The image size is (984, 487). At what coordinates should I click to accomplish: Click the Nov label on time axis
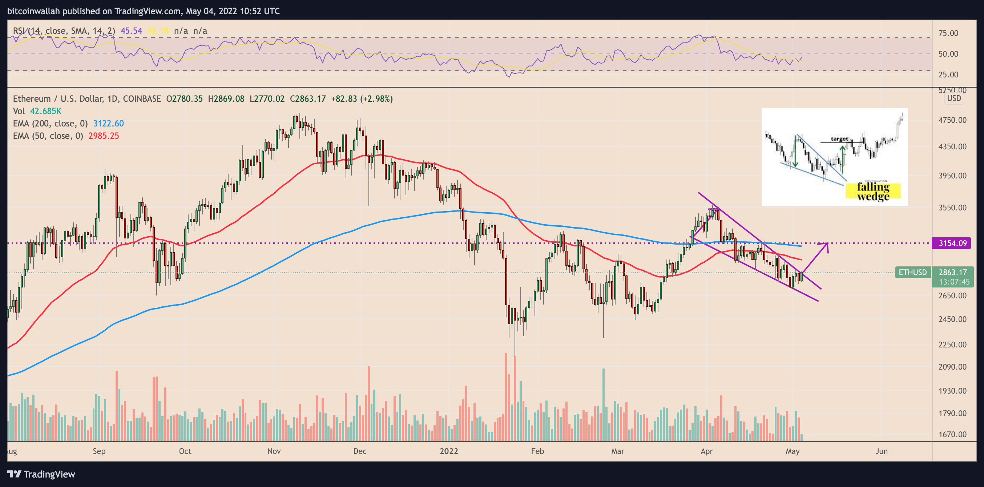coord(274,451)
